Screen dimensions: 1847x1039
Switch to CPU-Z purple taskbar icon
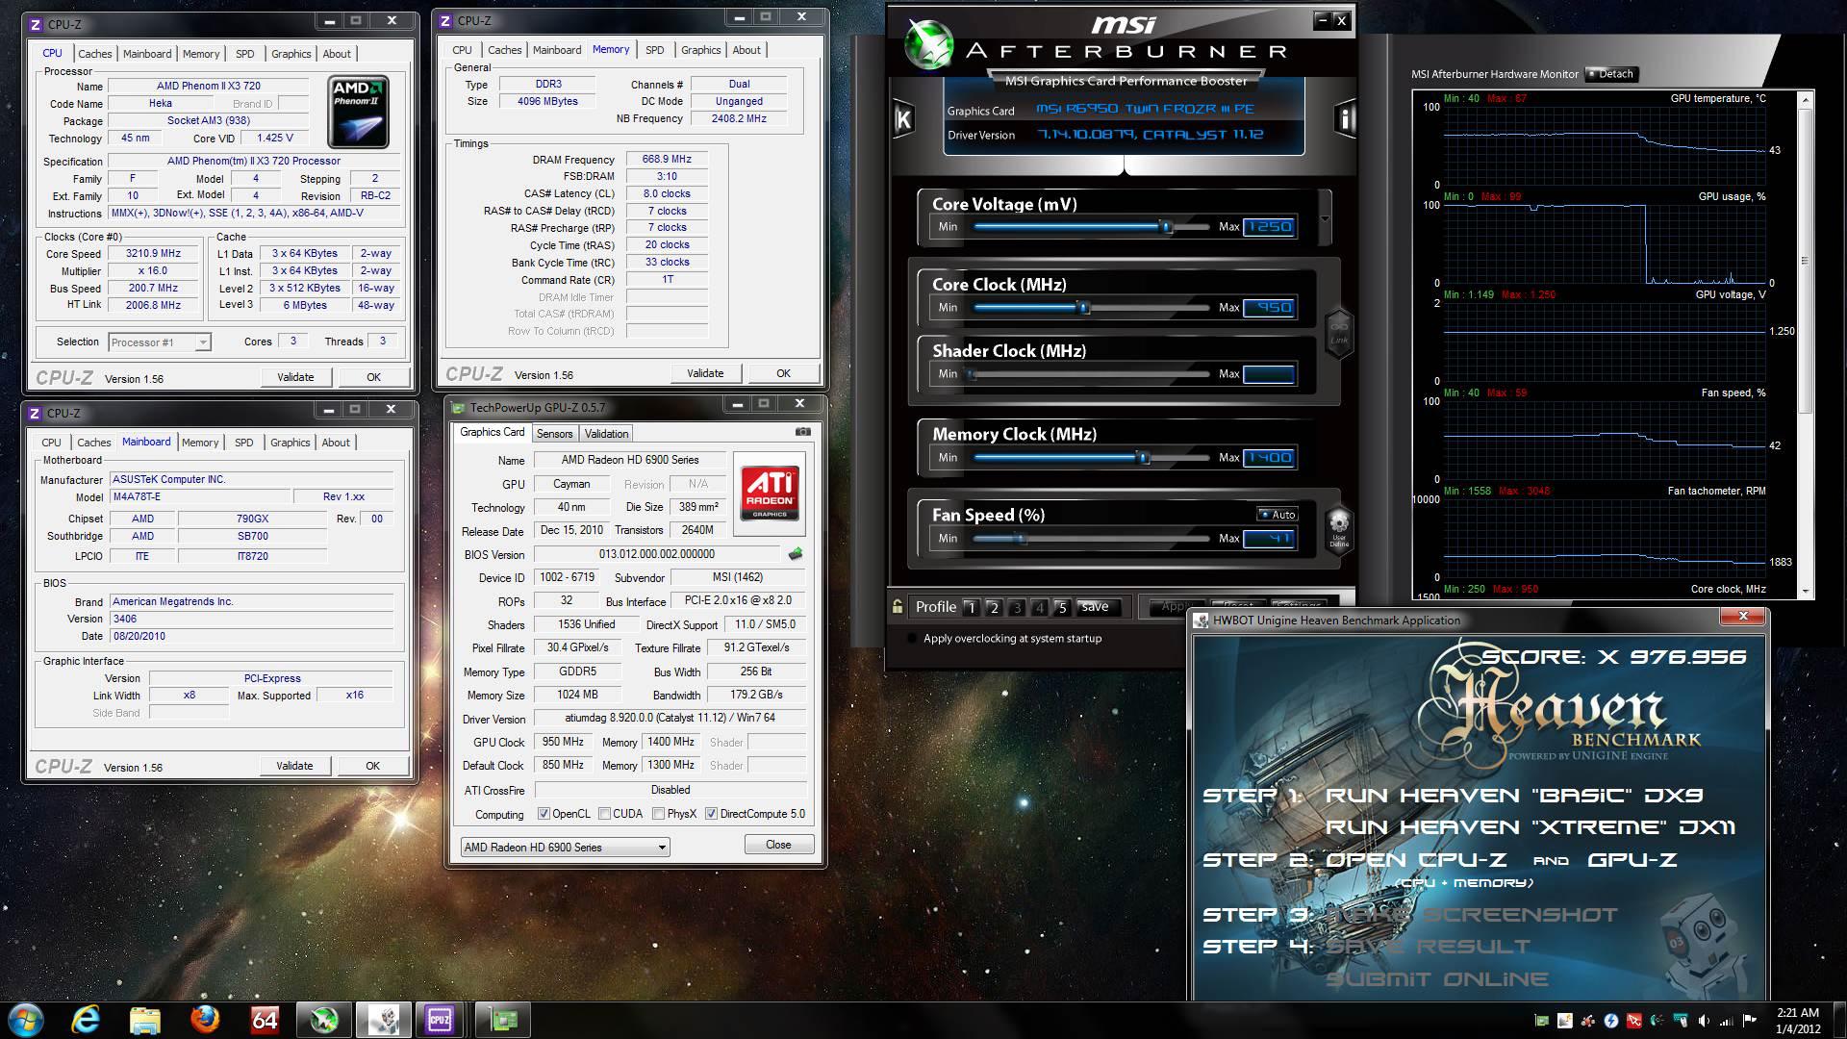tap(440, 1020)
